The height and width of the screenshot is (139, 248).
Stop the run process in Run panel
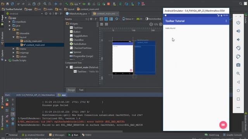[x=7, y=105]
